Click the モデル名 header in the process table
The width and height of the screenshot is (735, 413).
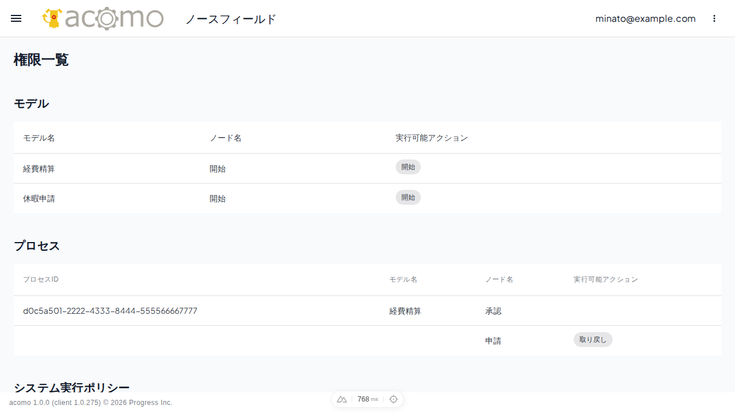tap(403, 279)
